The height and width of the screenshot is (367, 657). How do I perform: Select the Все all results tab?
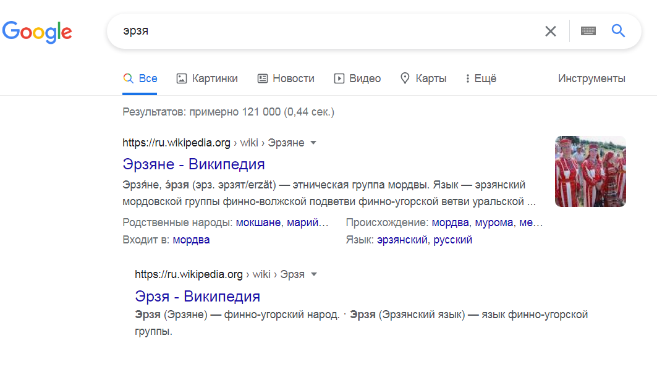coord(140,78)
